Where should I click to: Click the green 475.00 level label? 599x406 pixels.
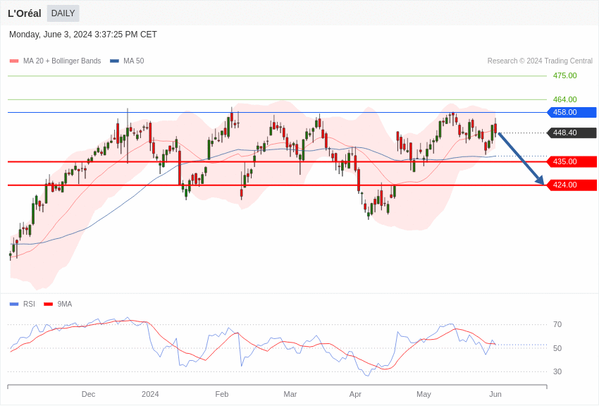(x=564, y=75)
